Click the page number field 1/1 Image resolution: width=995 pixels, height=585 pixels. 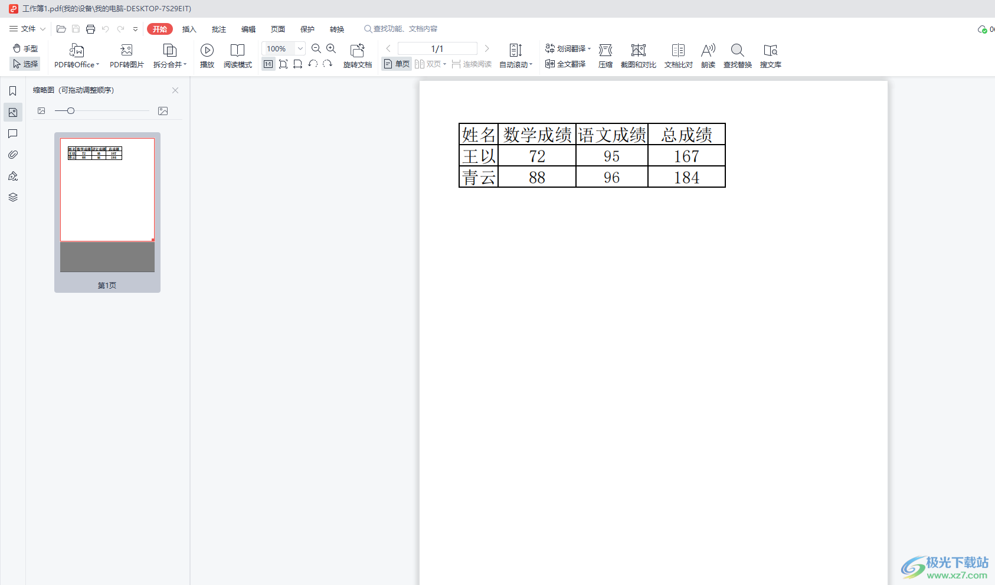click(437, 48)
